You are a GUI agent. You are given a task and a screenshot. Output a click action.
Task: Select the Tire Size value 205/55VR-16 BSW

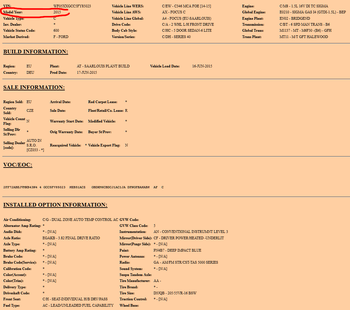175,293
